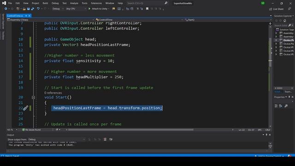Click the Visual Studio logo icon
Image resolution: width=295 pixels, height=166 pixels.
[4, 3]
